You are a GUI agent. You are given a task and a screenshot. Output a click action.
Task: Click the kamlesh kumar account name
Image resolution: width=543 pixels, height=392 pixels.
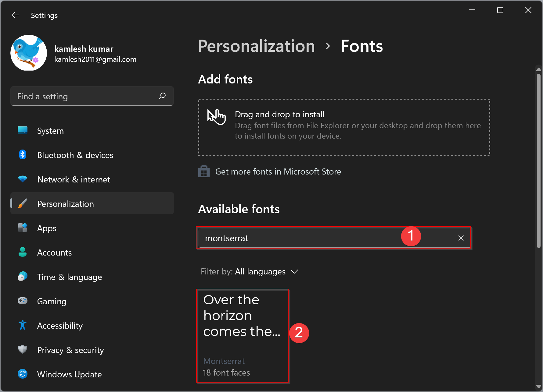click(x=84, y=49)
